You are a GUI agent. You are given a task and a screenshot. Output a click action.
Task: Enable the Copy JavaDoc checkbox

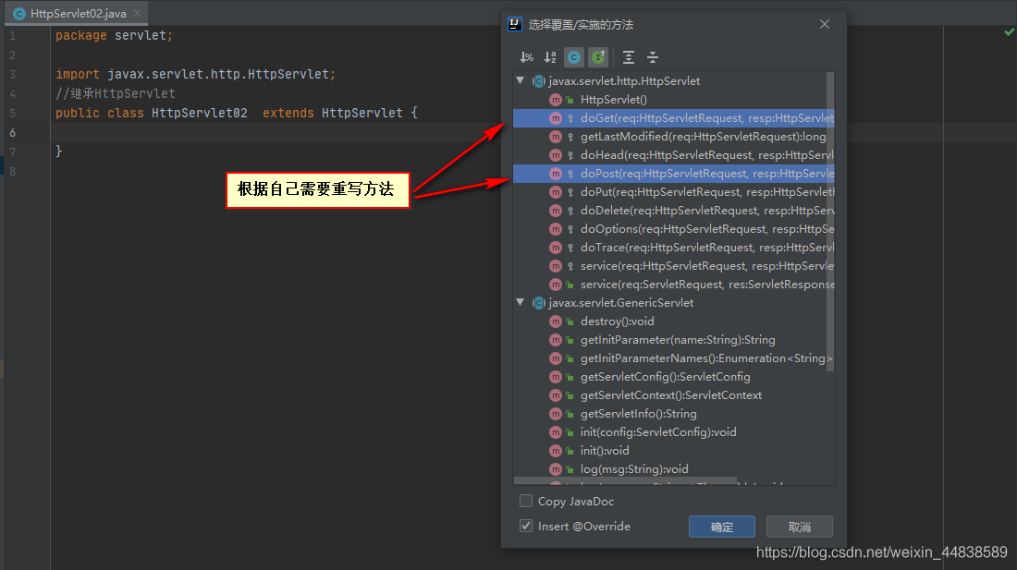coord(526,501)
